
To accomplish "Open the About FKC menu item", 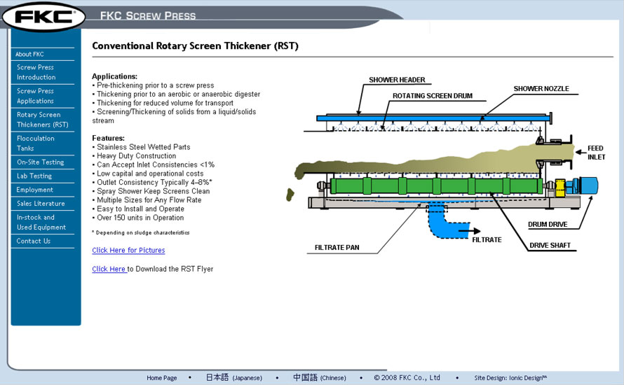I will [x=30, y=54].
